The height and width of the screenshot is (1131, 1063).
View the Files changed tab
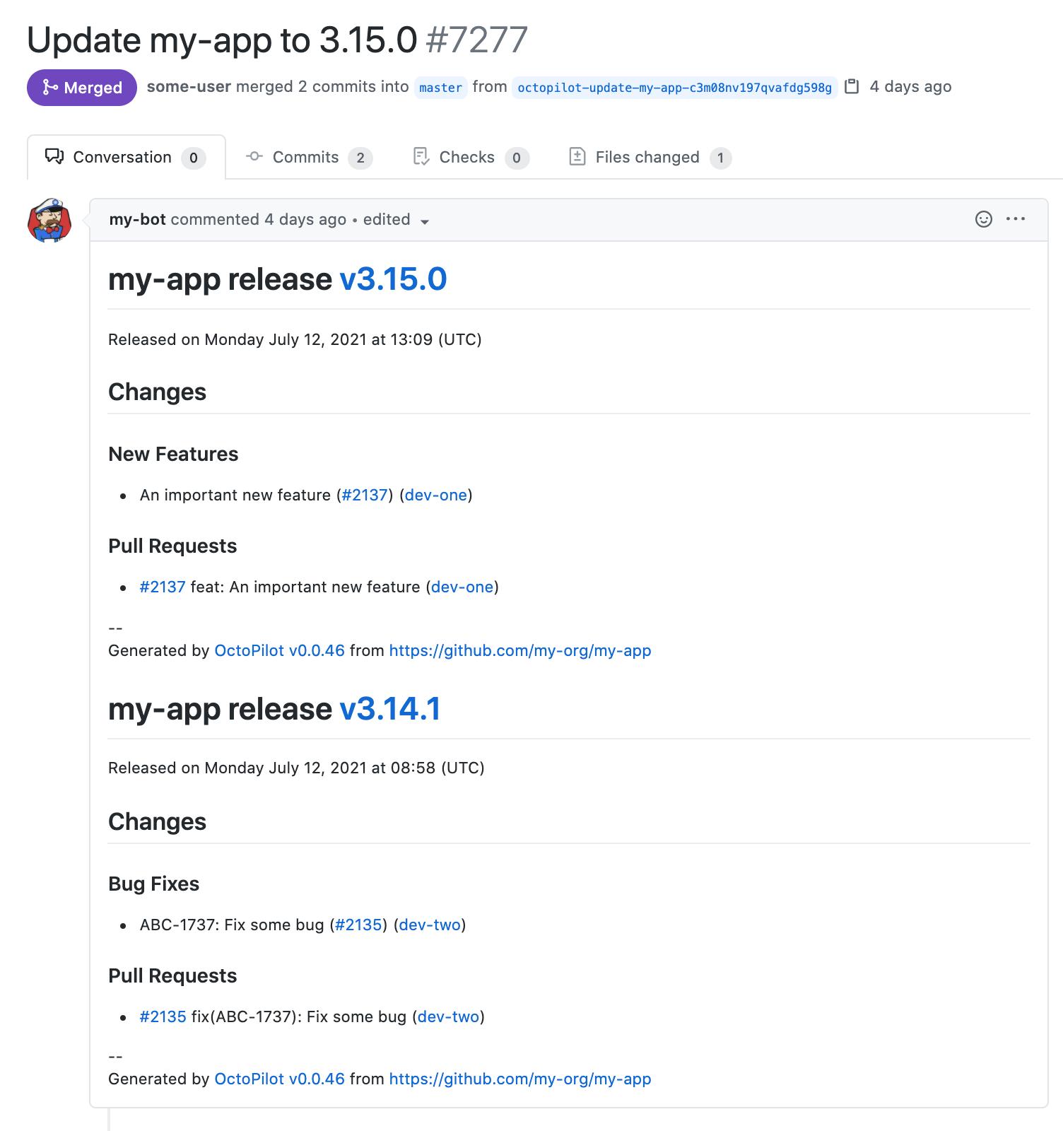click(x=650, y=157)
